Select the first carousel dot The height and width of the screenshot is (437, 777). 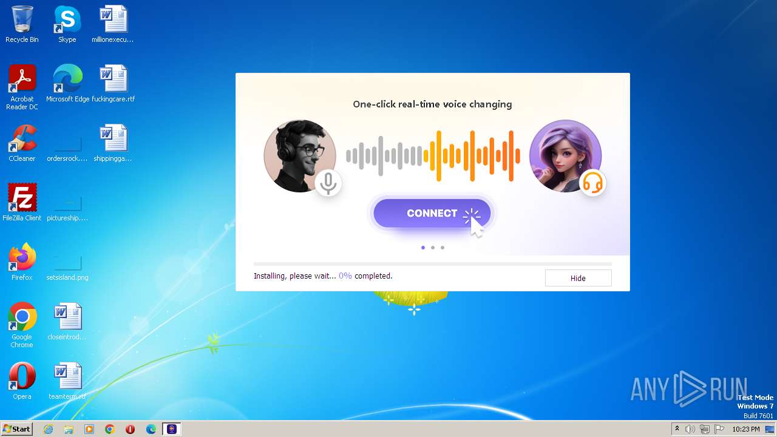(423, 248)
